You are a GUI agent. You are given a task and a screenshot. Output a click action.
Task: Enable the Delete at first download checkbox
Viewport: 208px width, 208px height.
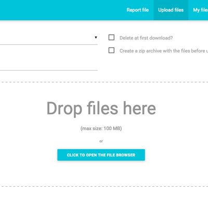(111, 37)
